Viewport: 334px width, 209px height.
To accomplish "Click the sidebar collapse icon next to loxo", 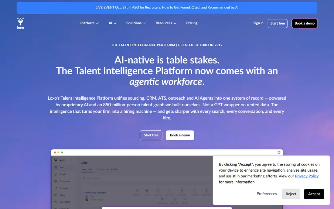I will [72, 160].
